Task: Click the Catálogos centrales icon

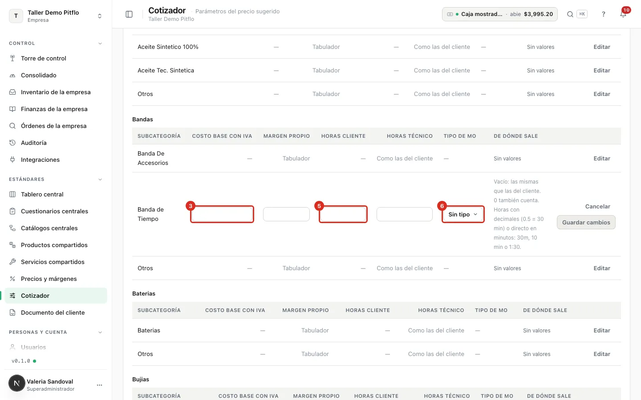Action: [x=12, y=228]
